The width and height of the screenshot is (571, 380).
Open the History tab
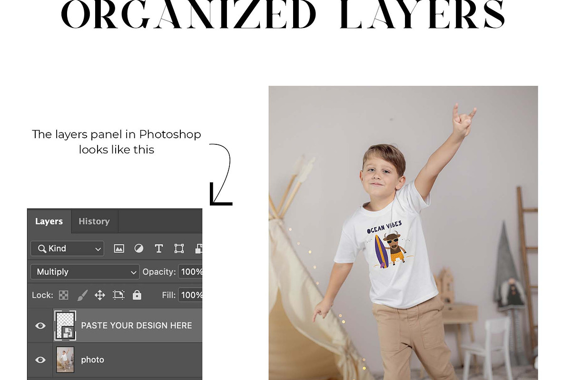[x=94, y=221]
